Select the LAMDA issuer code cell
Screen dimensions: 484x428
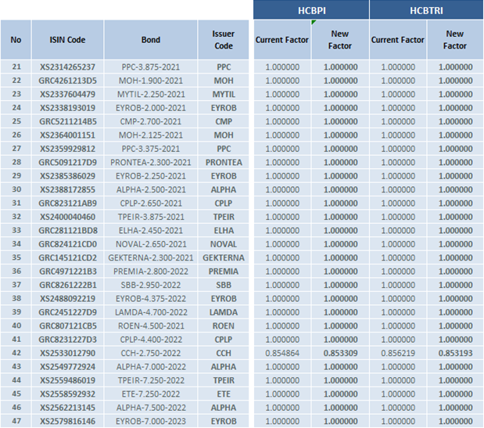pos(223,313)
